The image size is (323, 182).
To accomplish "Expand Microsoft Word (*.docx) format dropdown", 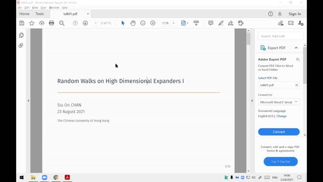I will pos(296,102).
